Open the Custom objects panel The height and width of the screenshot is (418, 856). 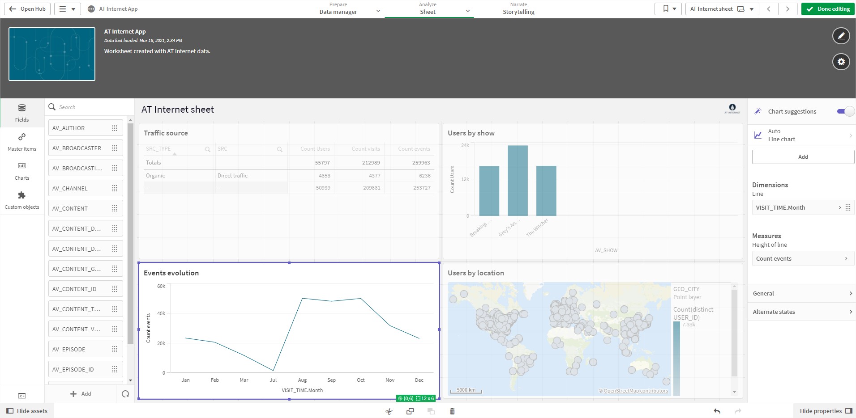22,200
